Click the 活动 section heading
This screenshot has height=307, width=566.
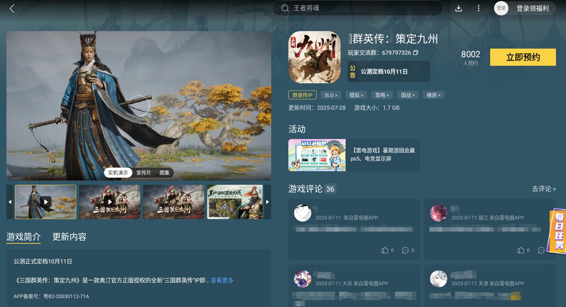(297, 129)
